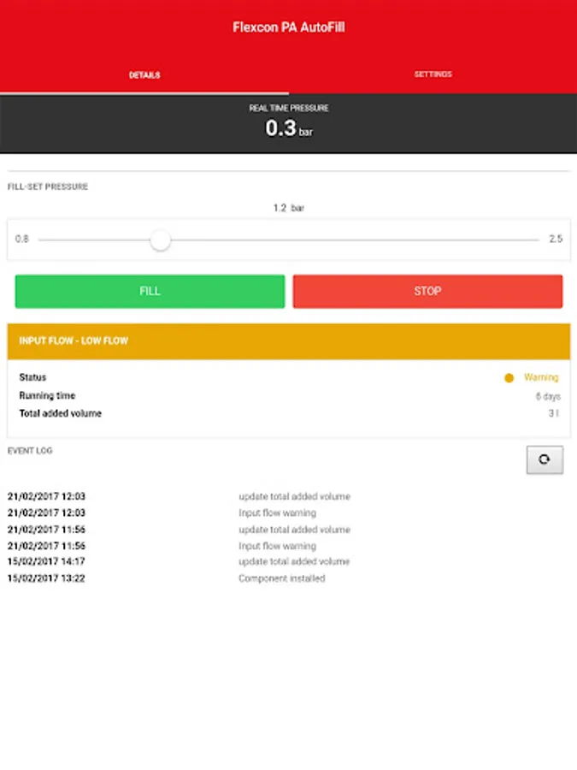The width and height of the screenshot is (577, 770).
Task: Click the Event Log heading
Action: click(30, 450)
